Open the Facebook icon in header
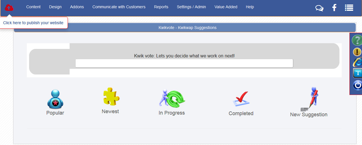Image resolution: width=362 pixels, height=145 pixels. pos(334,8)
